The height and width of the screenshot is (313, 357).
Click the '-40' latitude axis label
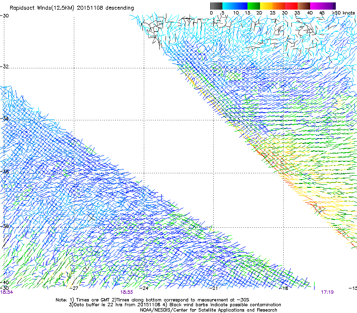tap(4, 282)
